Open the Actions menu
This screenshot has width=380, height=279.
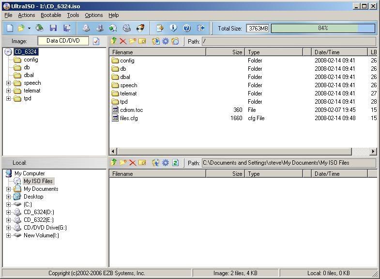pyautogui.click(x=27, y=15)
